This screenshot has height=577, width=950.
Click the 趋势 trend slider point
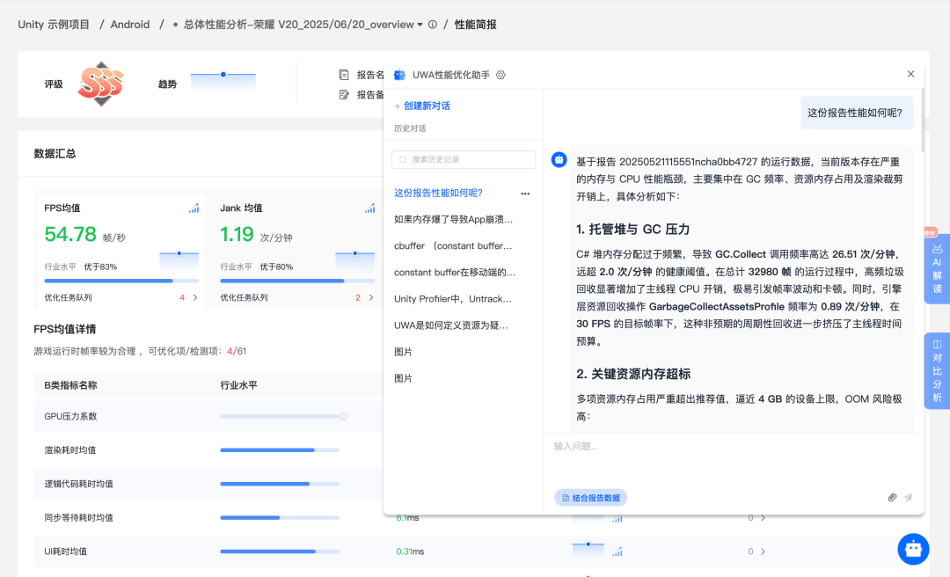click(x=223, y=75)
